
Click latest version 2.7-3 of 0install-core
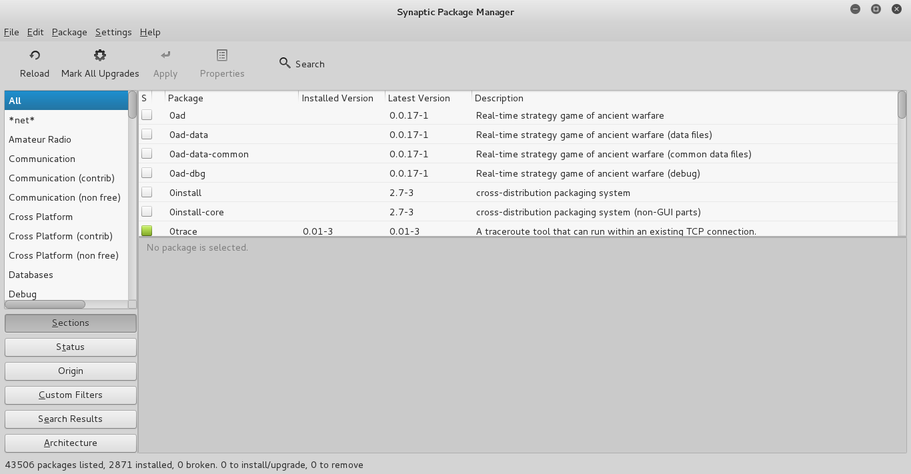coord(401,212)
